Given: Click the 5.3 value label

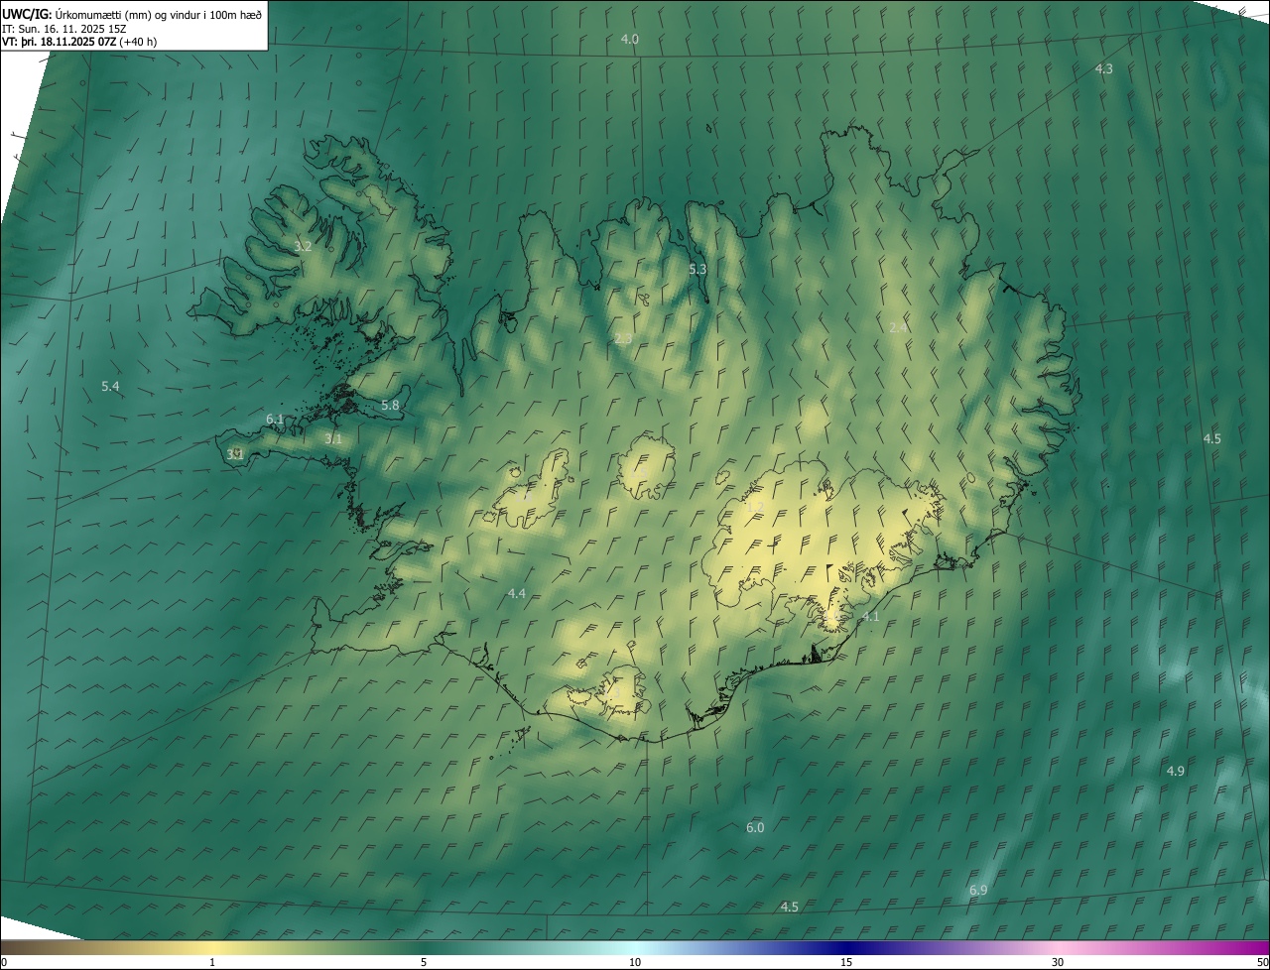Looking at the screenshot, I should (698, 269).
